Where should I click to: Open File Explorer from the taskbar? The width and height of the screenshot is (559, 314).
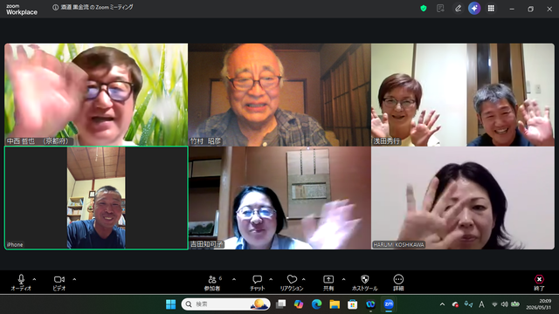pos(335,304)
